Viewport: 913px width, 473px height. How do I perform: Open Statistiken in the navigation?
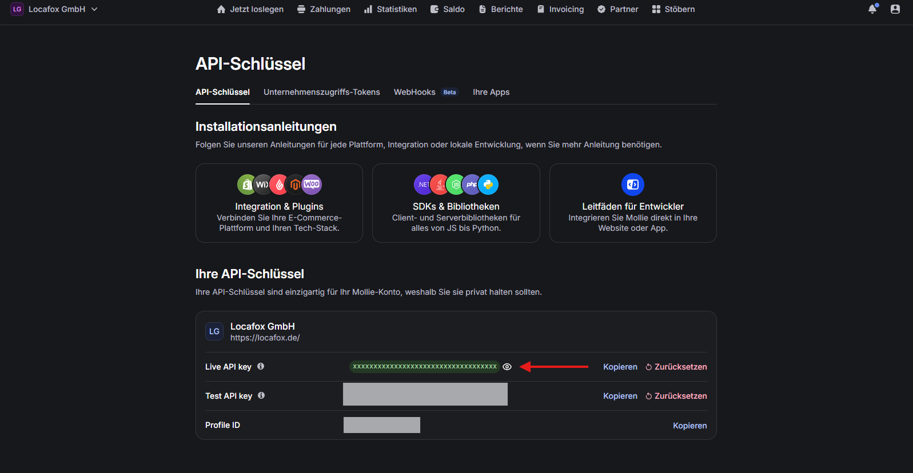coord(390,9)
